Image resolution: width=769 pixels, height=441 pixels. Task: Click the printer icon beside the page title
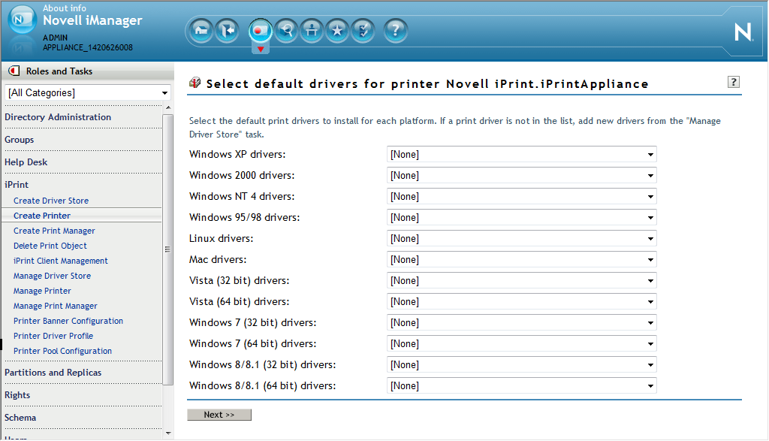pos(195,83)
